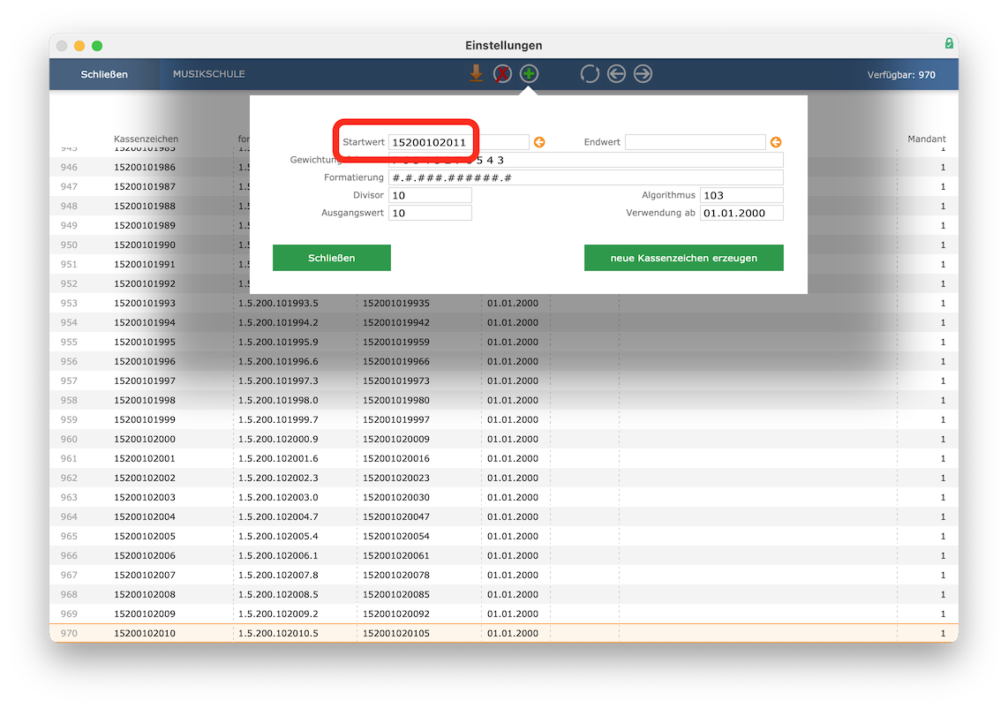
Task: Click row number 947
Action: tap(69, 186)
